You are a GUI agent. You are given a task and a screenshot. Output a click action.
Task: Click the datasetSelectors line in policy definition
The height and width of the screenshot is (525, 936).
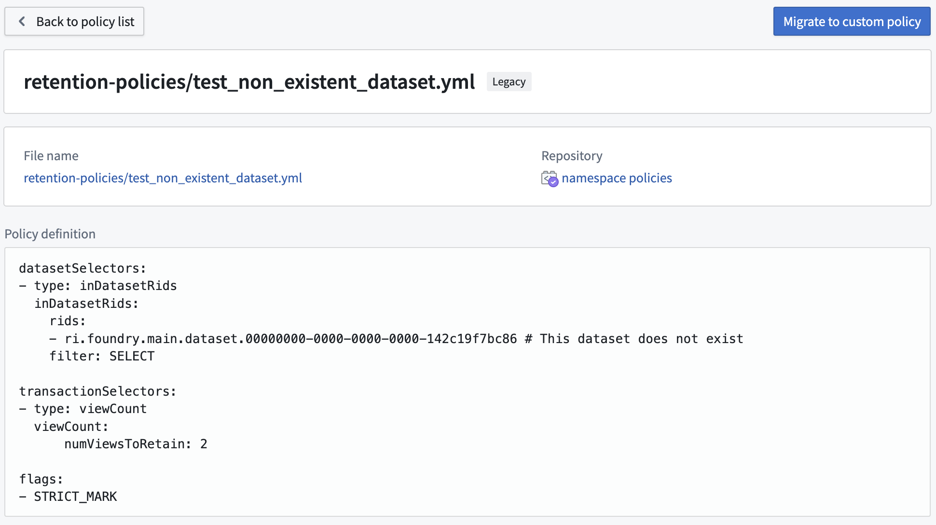(83, 268)
